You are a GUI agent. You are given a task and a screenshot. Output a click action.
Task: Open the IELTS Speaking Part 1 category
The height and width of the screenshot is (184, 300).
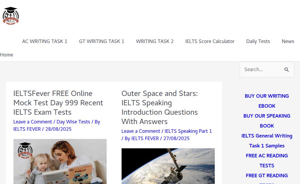pos(188,131)
